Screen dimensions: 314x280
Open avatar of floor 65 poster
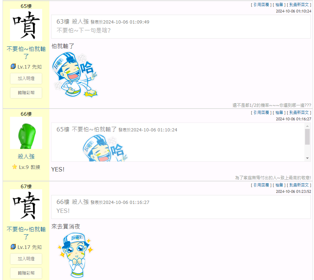pyautogui.click(x=26, y=25)
